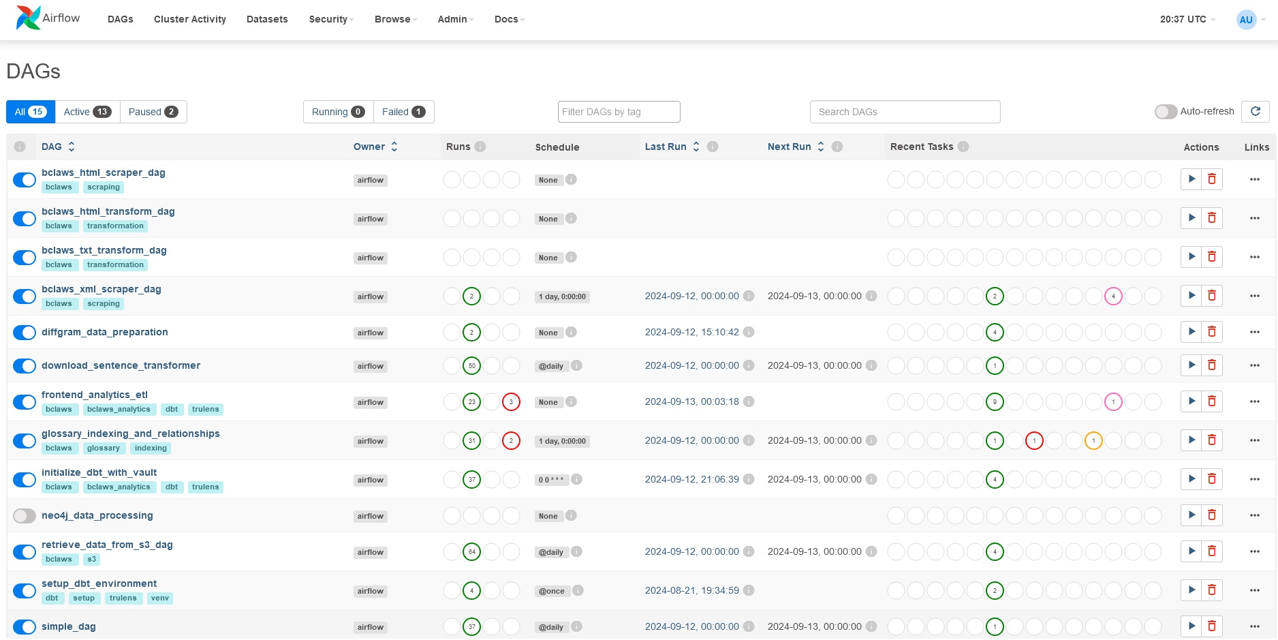Click the venv tag on setup_dbt_environment
This screenshot has width=1278, height=640.
(x=160, y=598)
